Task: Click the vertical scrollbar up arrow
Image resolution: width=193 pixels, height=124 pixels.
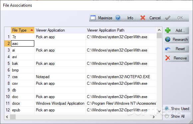Action: [159, 30]
